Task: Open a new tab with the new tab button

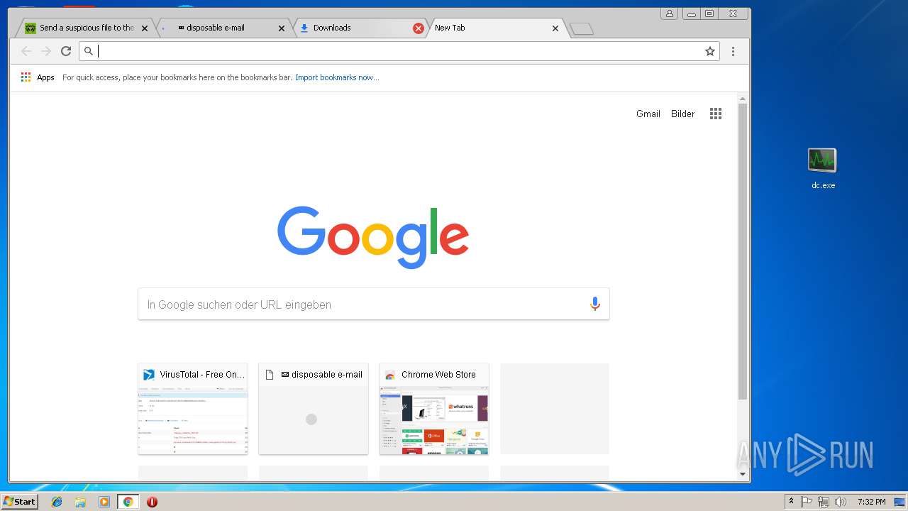Action: click(x=582, y=28)
